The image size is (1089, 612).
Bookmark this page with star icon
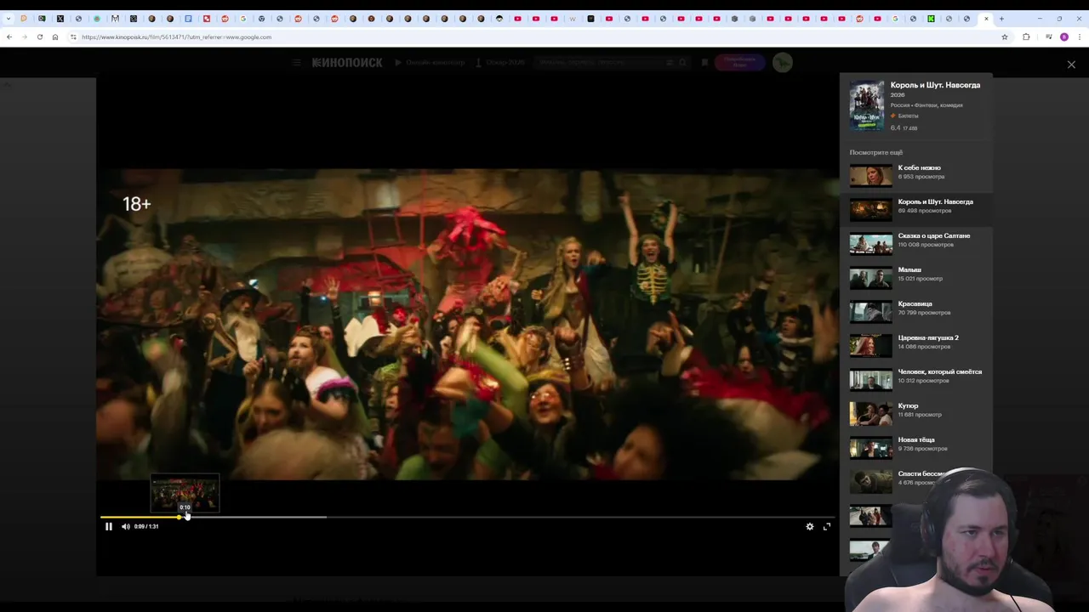pyautogui.click(x=1005, y=37)
